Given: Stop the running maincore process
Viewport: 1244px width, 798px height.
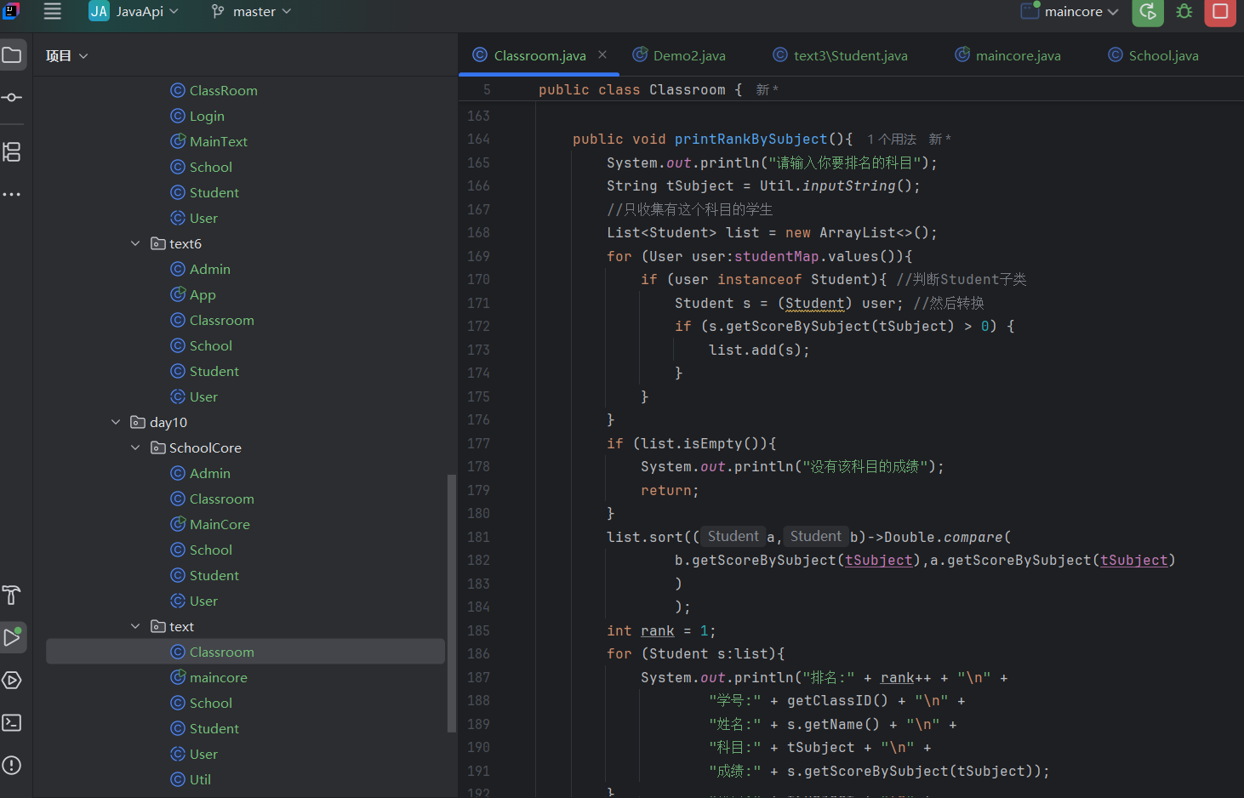Looking at the screenshot, I should [x=1220, y=12].
